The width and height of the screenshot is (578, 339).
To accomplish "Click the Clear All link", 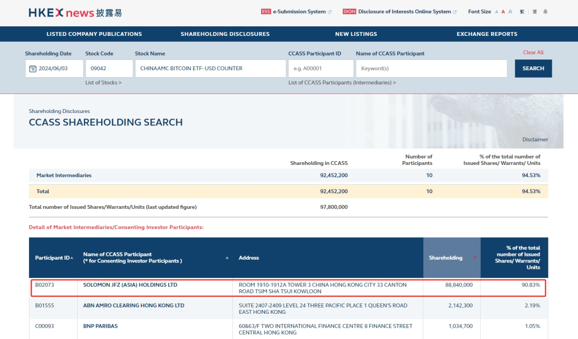I will [533, 52].
